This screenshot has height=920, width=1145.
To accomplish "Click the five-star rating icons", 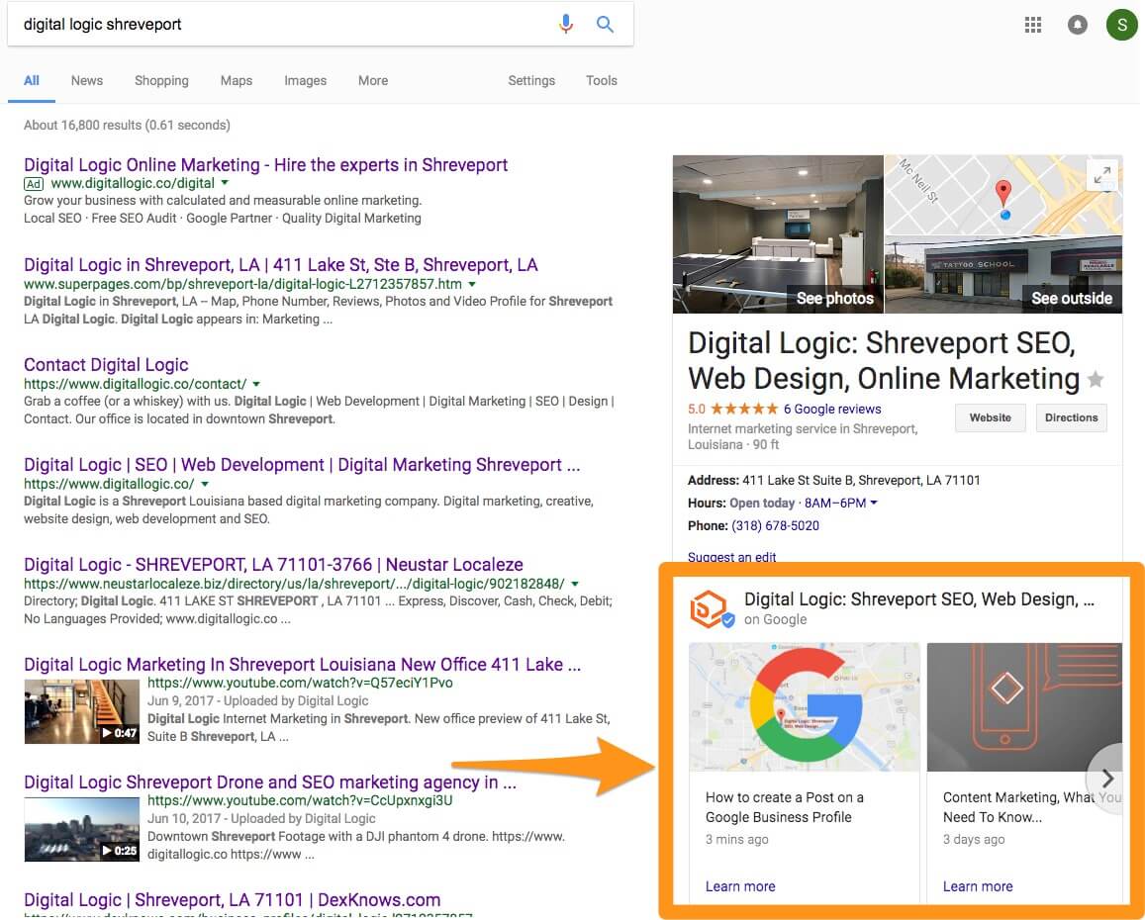I will coord(744,409).
